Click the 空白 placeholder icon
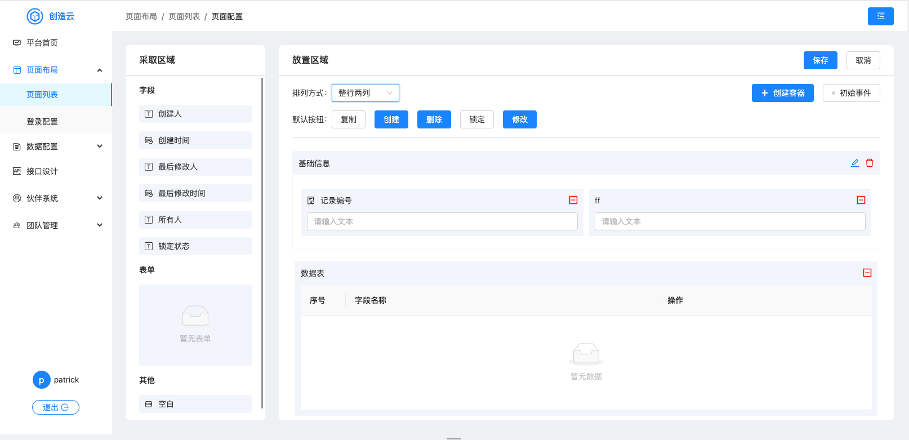This screenshot has height=440, width=909. click(x=149, y=404)
